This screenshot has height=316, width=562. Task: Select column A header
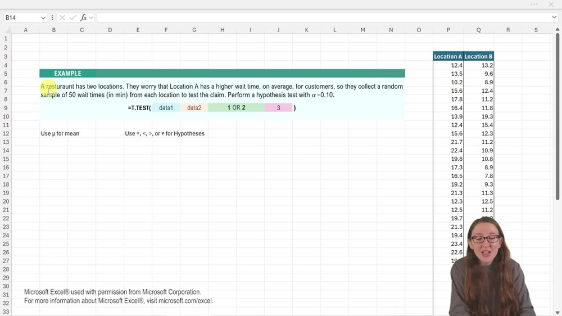[25, 30]
